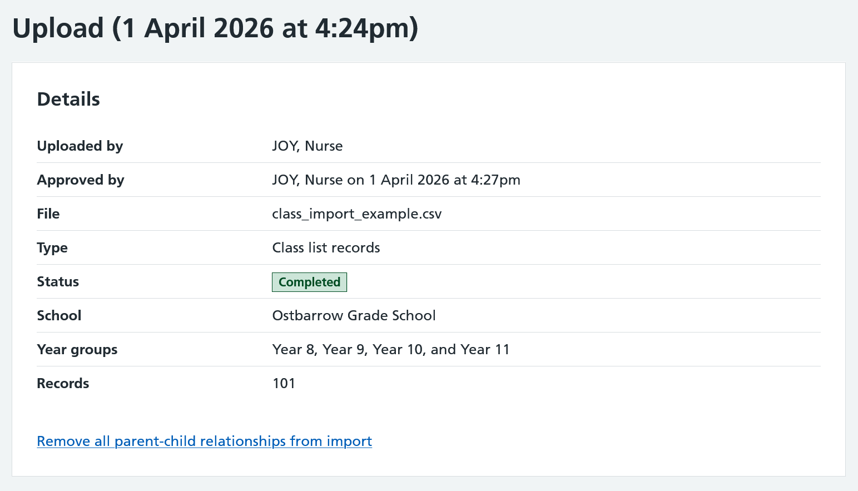The width and height of the screenshot is (858, 491).
Task: Open the Remove all parent-child relationships link
Action: 204,441
